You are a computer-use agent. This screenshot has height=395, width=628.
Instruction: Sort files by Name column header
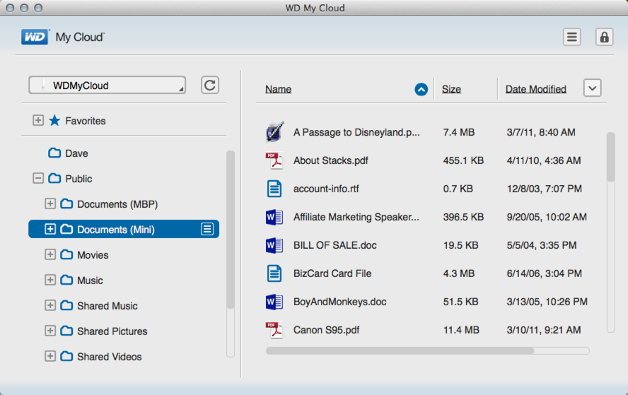coord(278,89)
